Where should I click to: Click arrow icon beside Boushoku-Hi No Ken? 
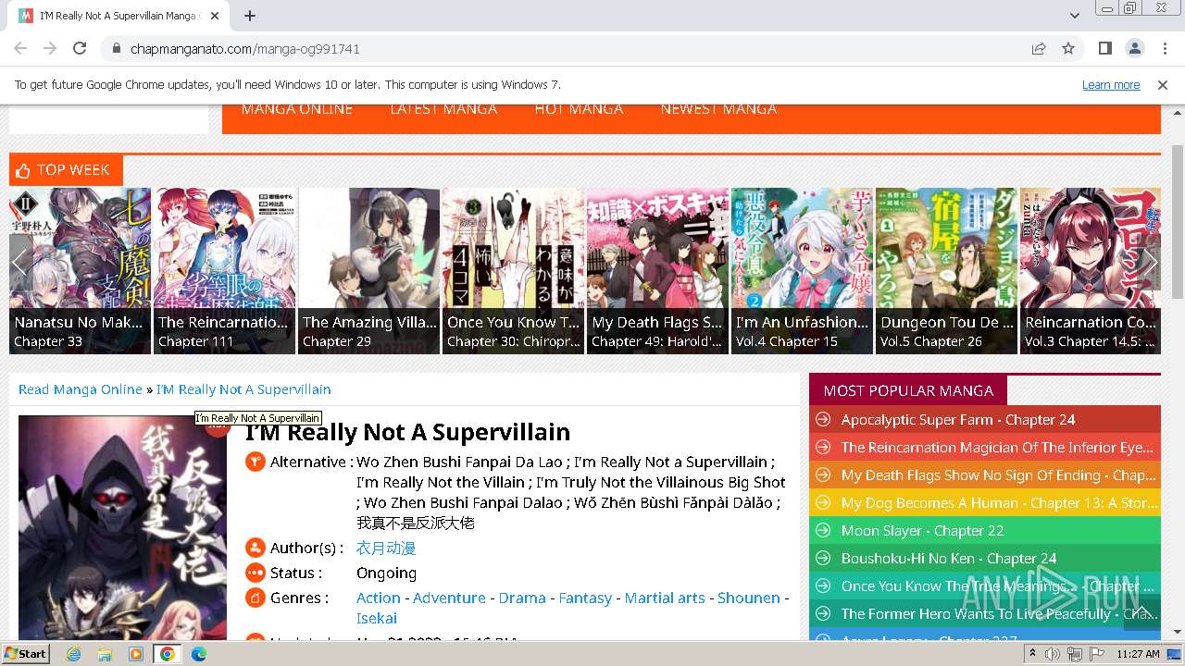point(821,559)
